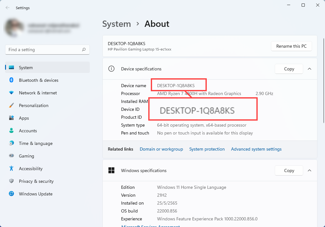Click the vertical scrollbar on the right
This screenshot has width=325, height=227.
pyautogui.click(x=323, y=81)
